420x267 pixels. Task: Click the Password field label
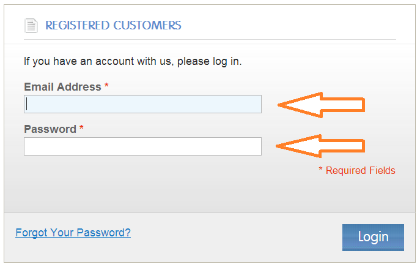pos(50,129)
